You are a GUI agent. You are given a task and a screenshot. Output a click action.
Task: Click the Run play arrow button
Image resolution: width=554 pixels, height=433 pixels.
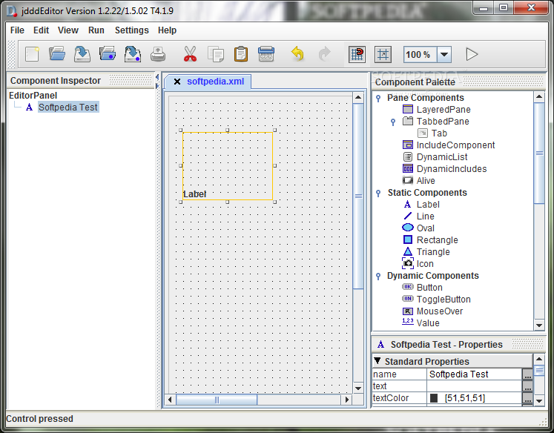click(x=472, y=54)
